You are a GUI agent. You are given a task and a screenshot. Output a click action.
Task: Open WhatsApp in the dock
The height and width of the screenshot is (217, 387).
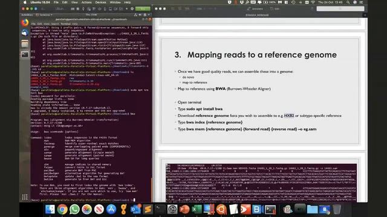pyautogui.click(x=74, y=209)
